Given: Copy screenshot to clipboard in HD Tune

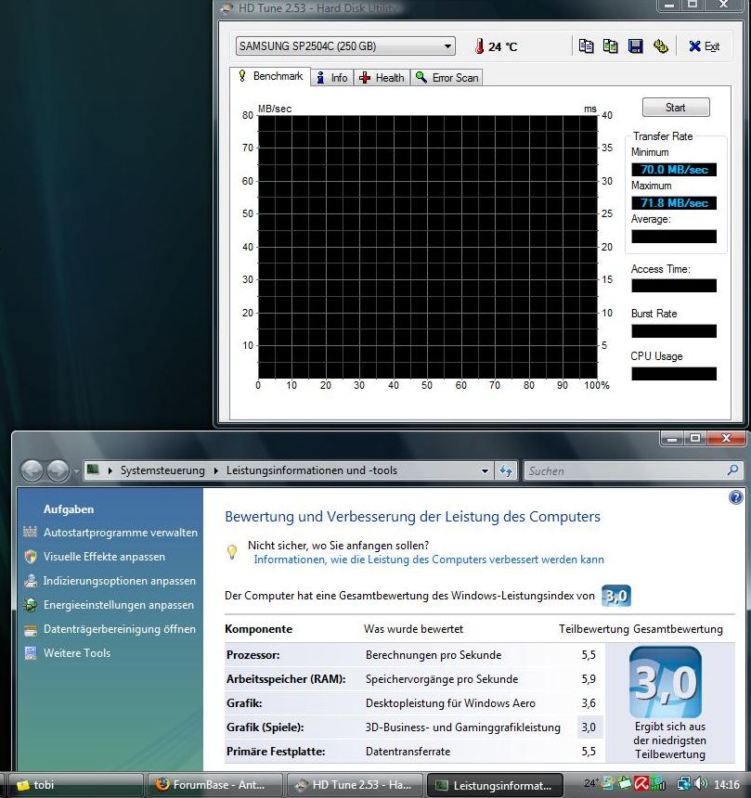Looking at the screenshot, I should (611, 46).
